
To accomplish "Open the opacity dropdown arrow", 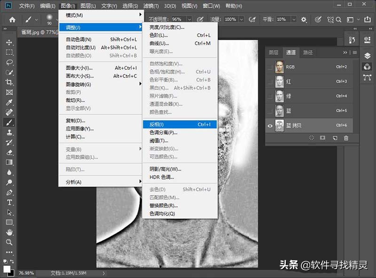I will coord(188,19).
